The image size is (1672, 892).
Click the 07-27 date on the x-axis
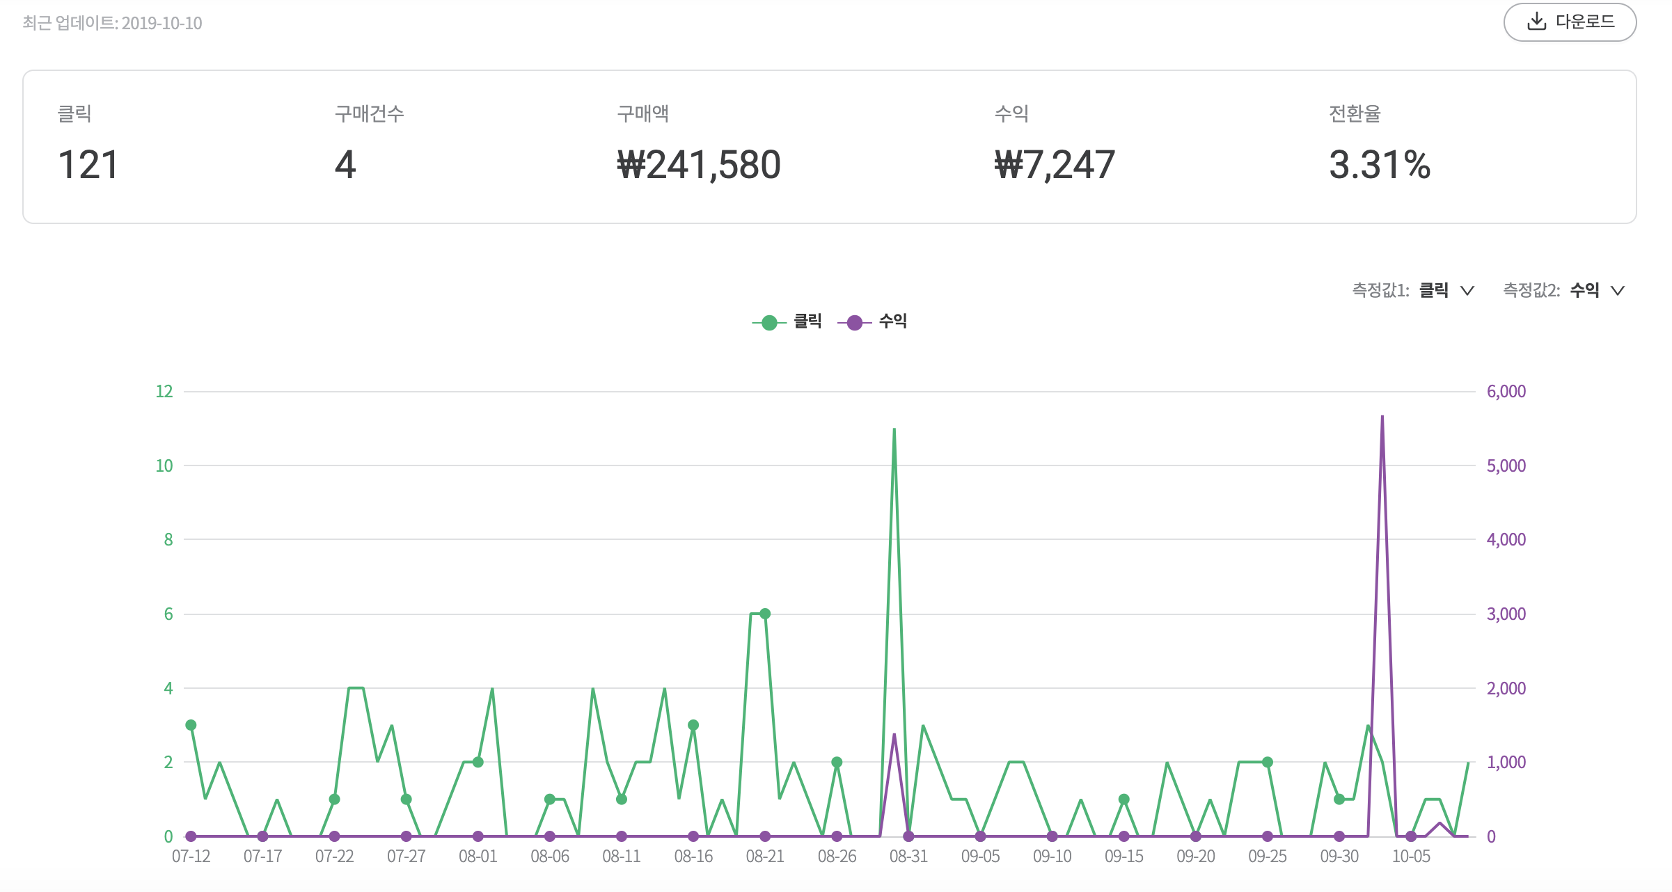click(406, 857)
